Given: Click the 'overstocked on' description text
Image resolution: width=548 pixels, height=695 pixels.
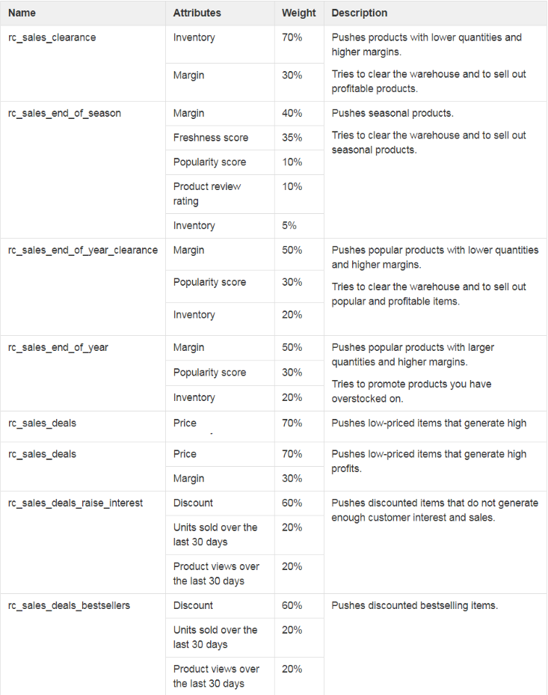Looking at the screenshot, I should click(367, 399).
